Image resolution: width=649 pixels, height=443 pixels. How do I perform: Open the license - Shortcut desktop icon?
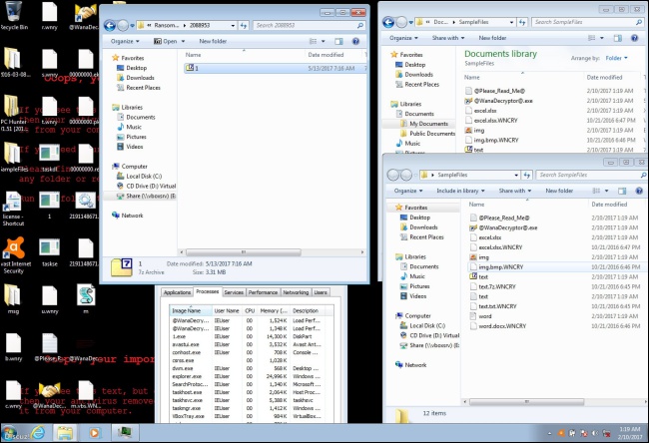point(13,209)
